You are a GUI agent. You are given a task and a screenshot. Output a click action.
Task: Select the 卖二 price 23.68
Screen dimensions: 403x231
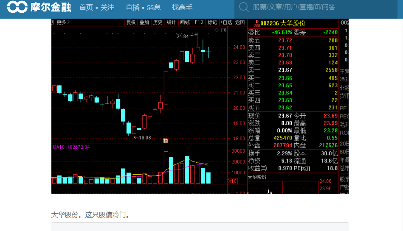point(285,63)
